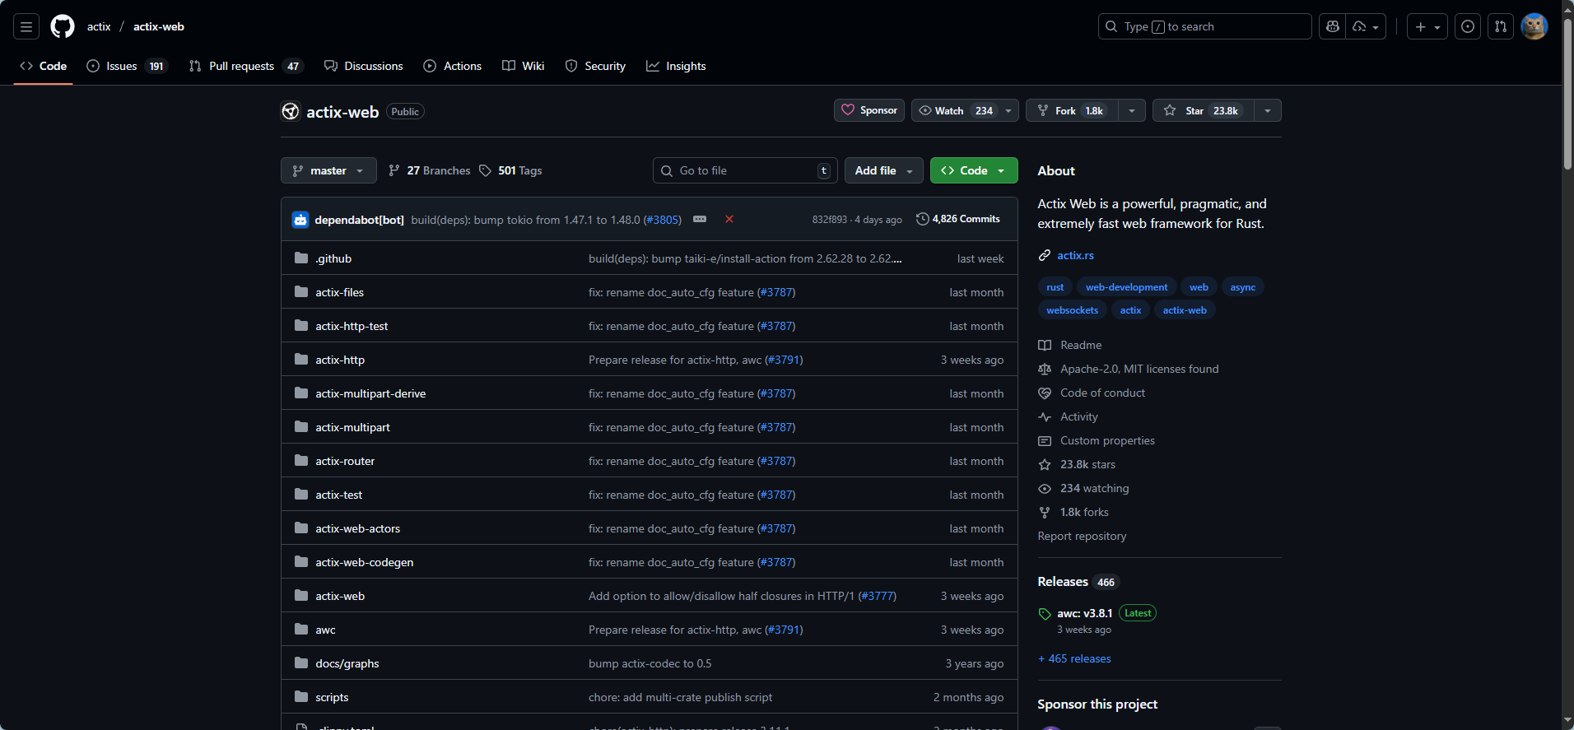The height and width of the screenshot is (730, 1574).
Task: Click the failed CI status X icon
Action: click(x=729, y=219)
